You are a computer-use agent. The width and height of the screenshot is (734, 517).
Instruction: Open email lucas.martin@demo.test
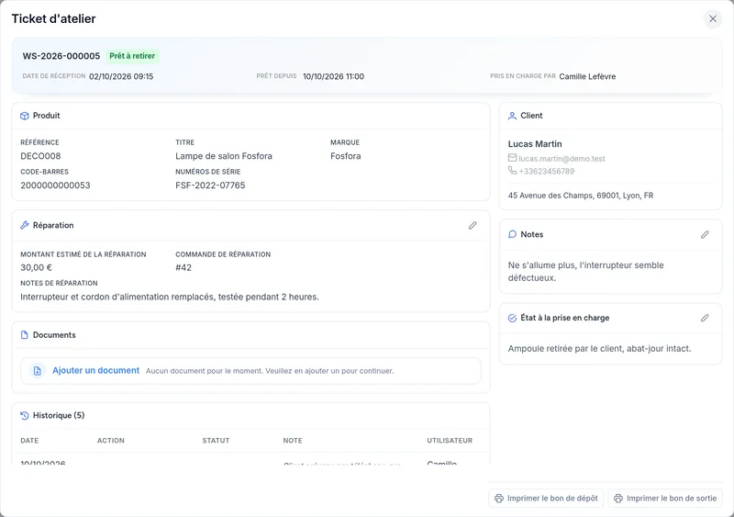562,159
